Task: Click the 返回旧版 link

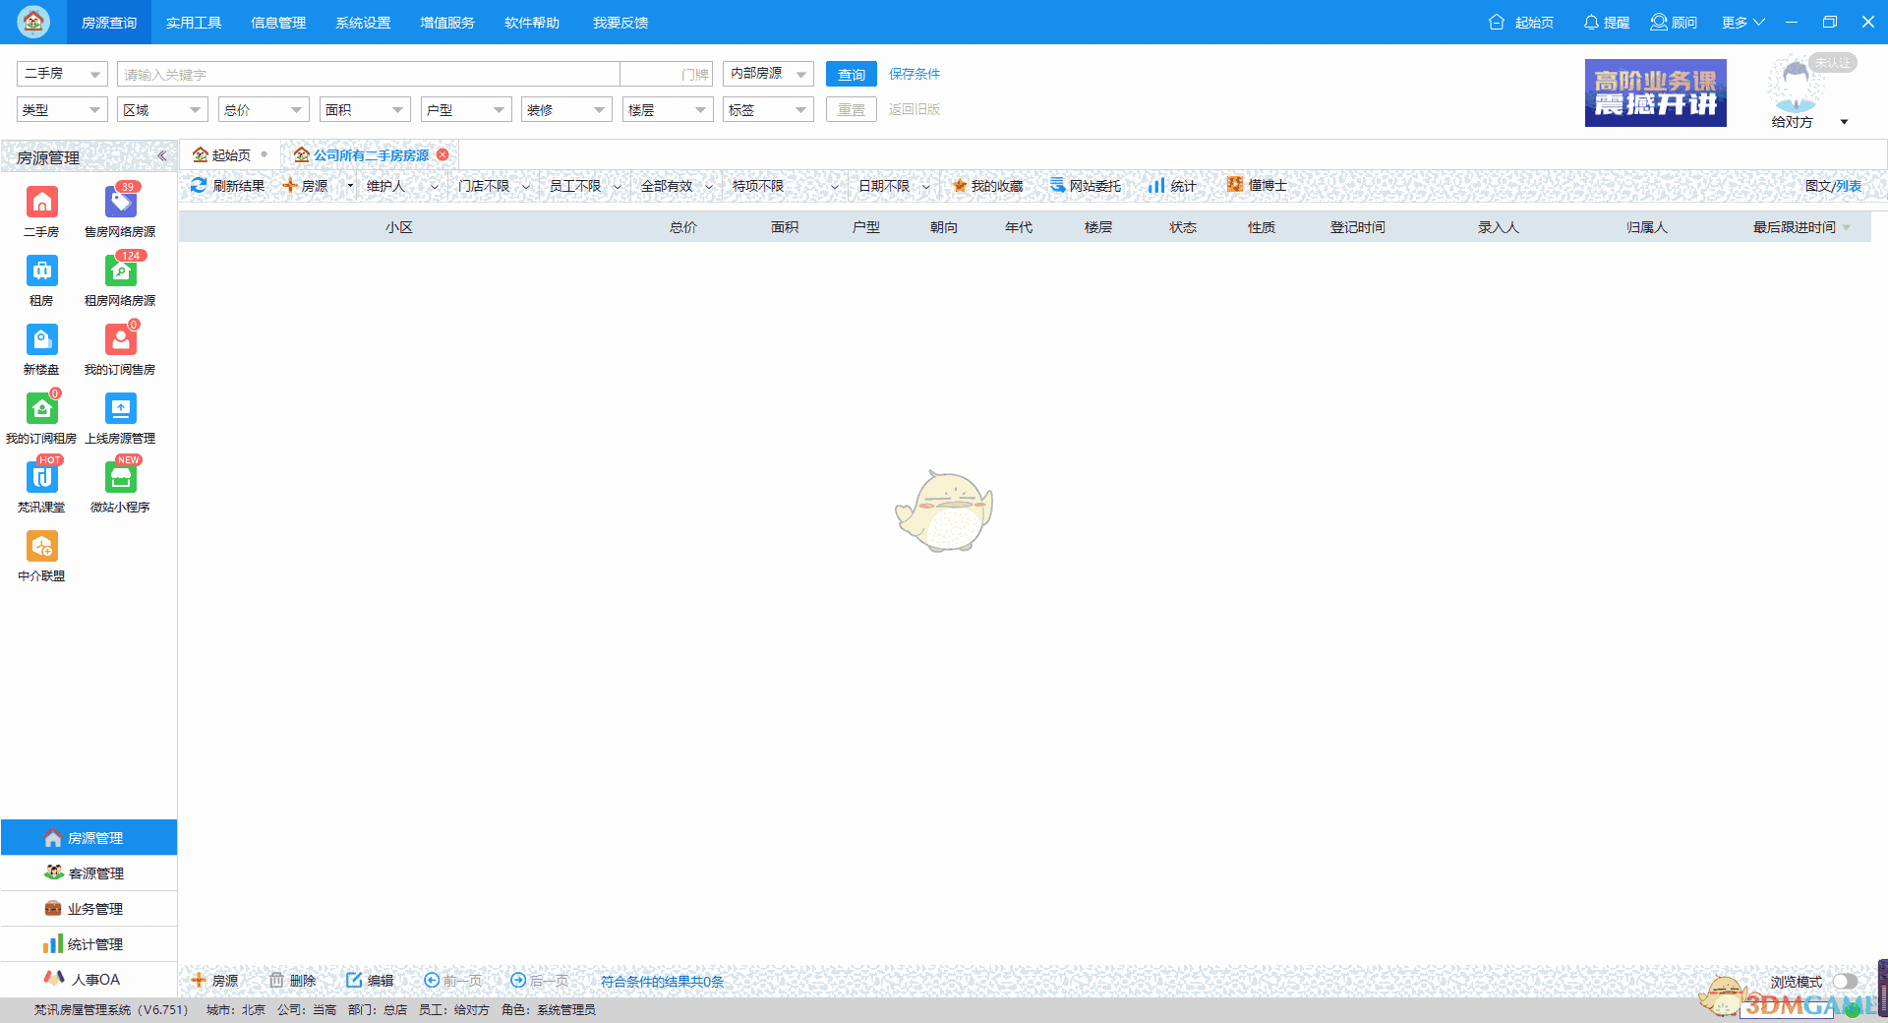Action: (914, 109)
